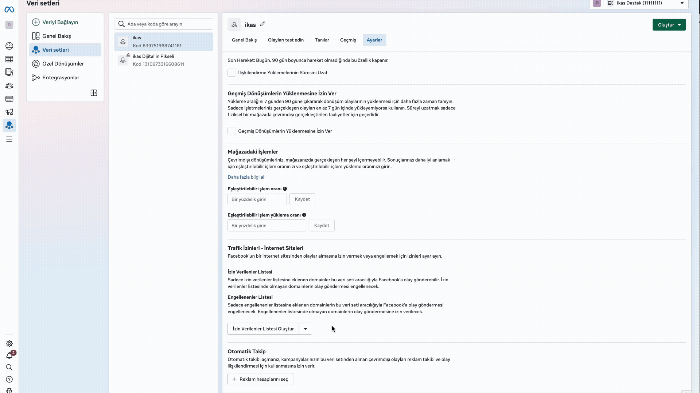
Task: Open Billing via the card icon
Action: click(9, 99)
